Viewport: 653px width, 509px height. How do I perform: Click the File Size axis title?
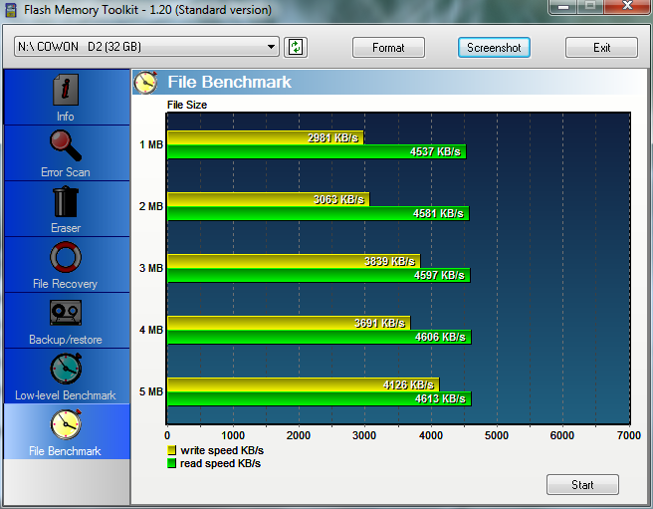187,105
